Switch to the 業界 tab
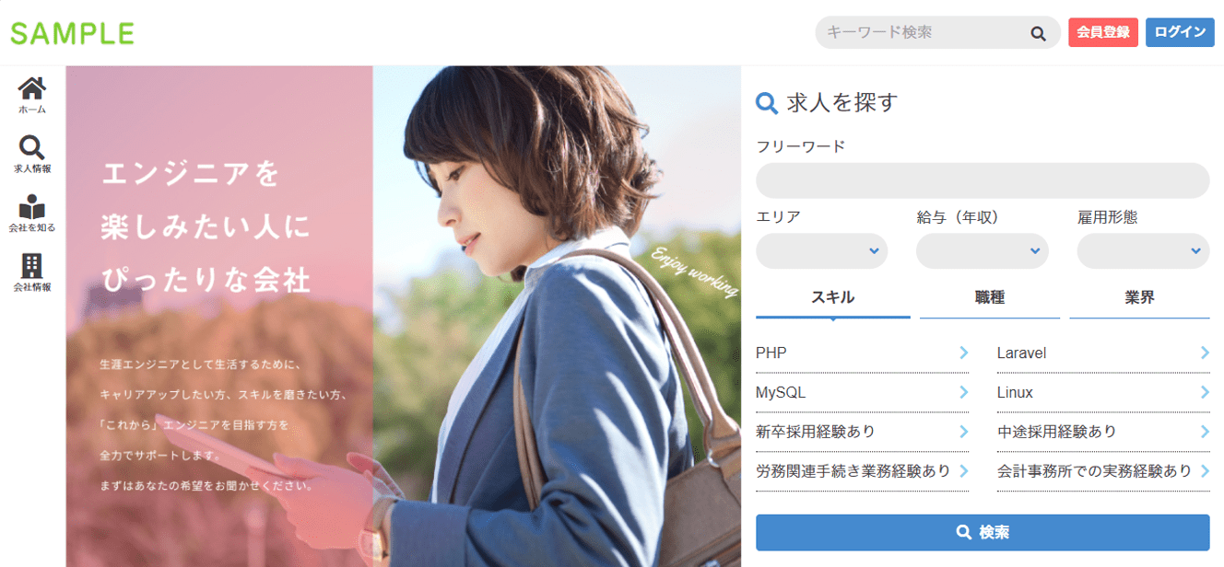Image resolution: width=1224 pixels, height=567 pixels. [1139, 298]
